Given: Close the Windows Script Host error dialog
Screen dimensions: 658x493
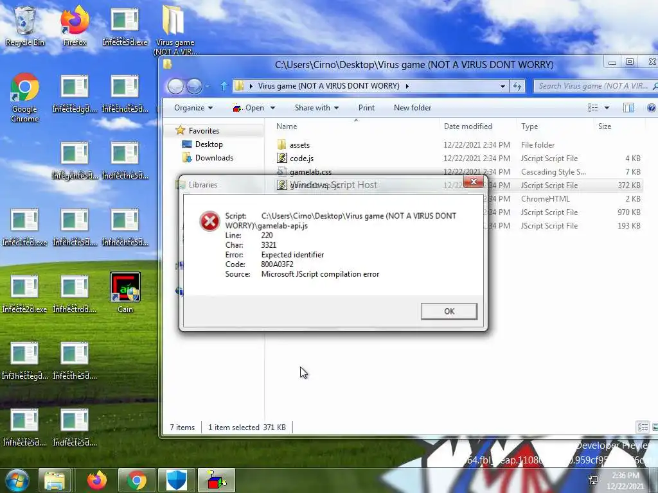Looking at the screenshot, I should pos(474,182).
